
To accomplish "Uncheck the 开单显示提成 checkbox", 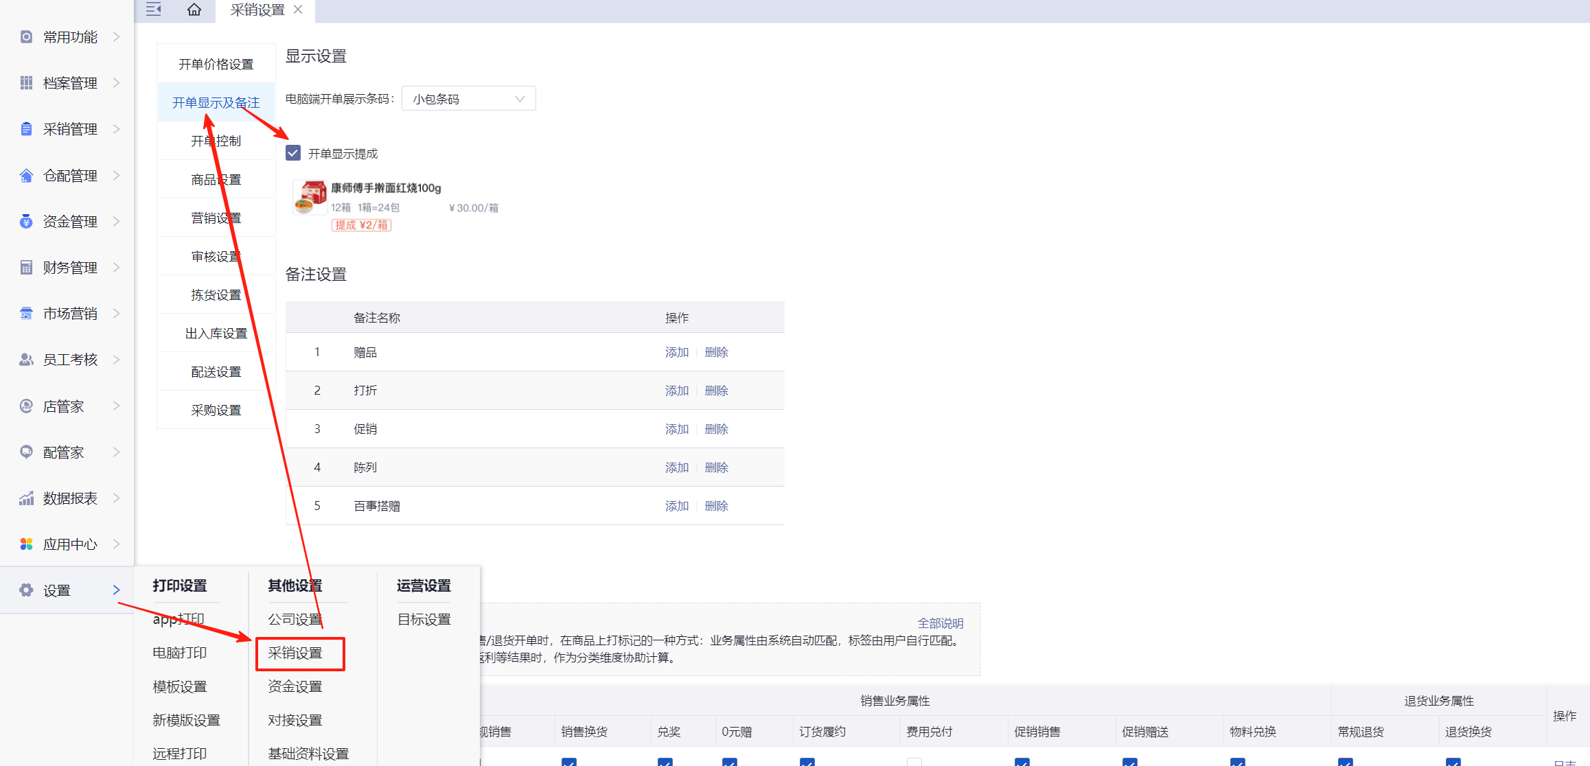I will coord(293,153).
